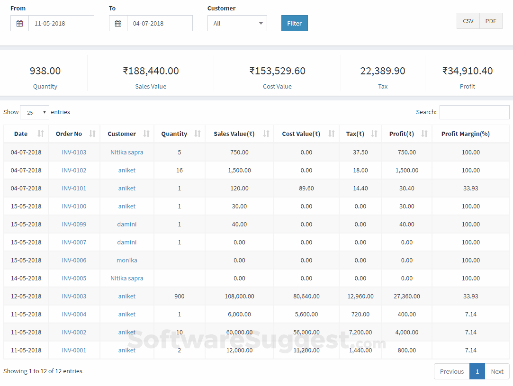Sort by Order No column arrows

point(92,134)
